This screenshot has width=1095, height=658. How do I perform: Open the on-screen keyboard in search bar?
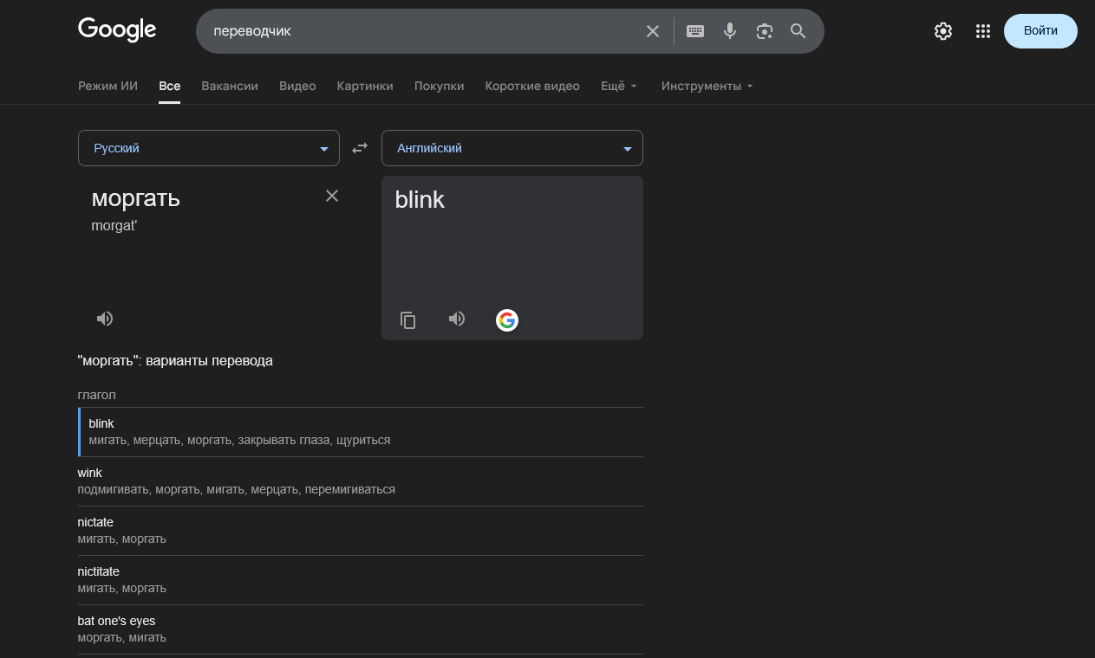[x=695, y=31]
